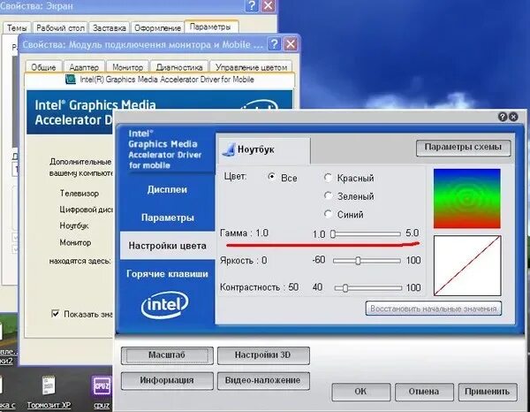Screen dimensions: 530x412
Task: Open the Управление цветом tab
Action: coord(251,67)
